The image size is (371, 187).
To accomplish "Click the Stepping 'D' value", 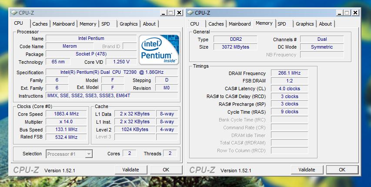I will (x=167, y=80).
